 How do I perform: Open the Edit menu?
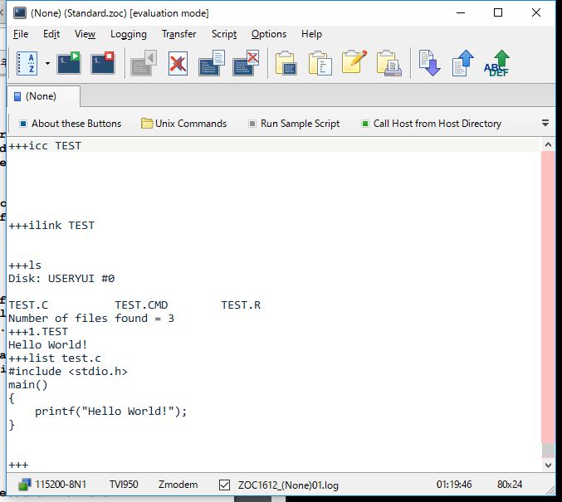[x=51, y=34]
